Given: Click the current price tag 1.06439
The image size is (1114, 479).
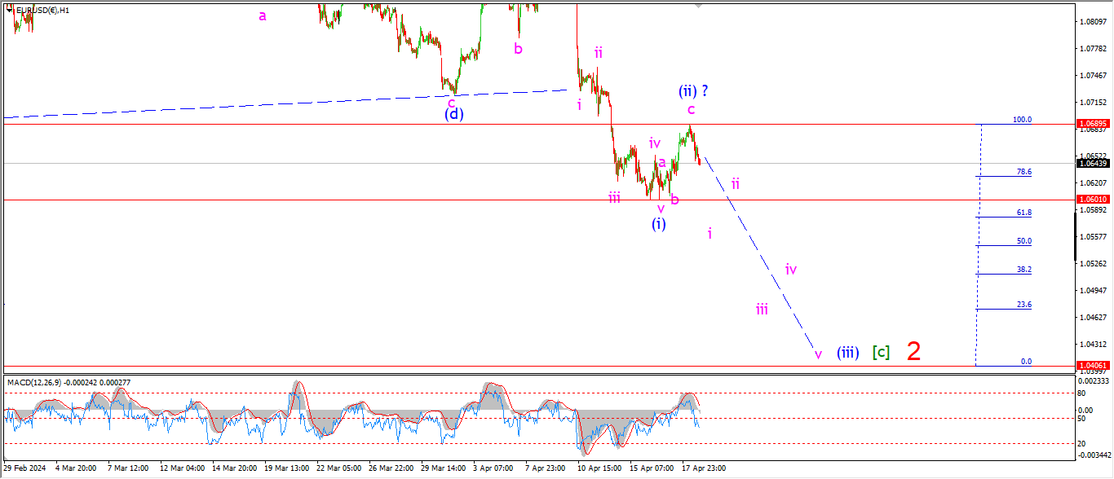Looking at the screenshot, I should 1093,163.
